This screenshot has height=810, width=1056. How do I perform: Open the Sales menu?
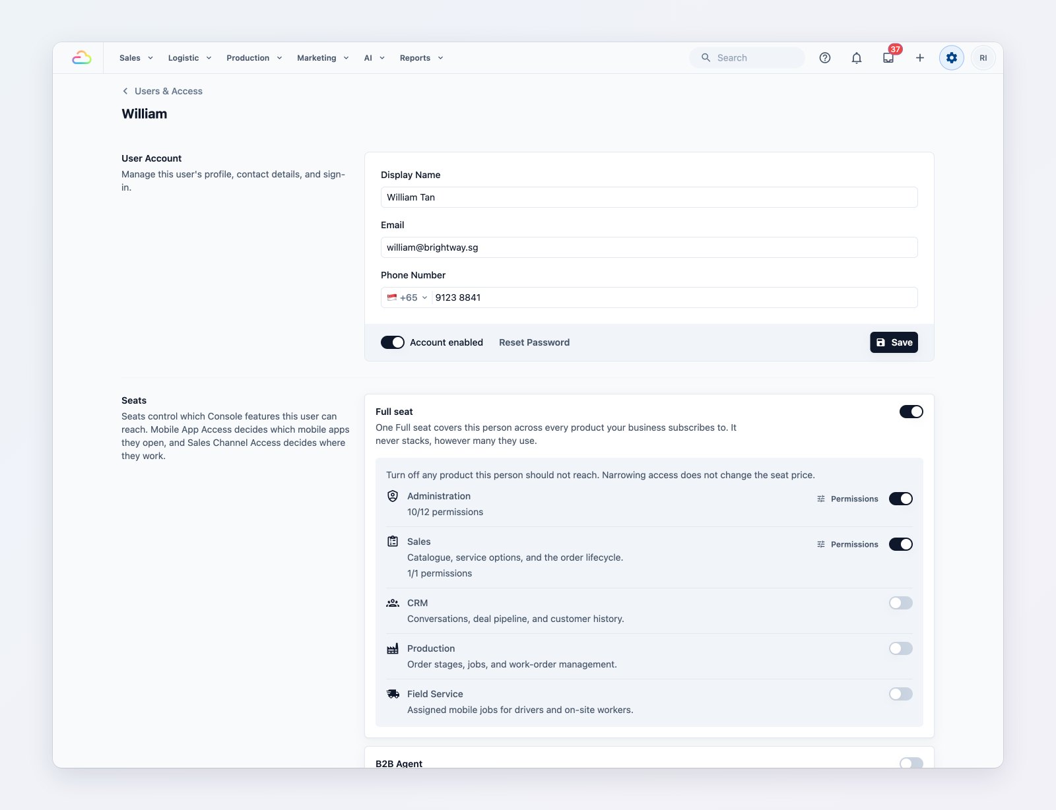(x=136, y=58)
